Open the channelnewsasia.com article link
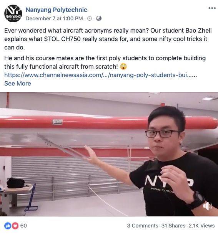Screen dimensions: 218x234 100,75
